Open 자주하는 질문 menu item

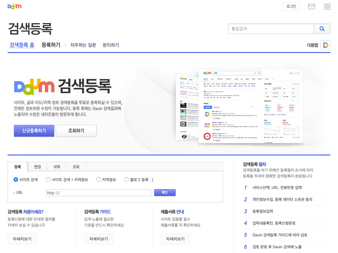pos(83,45)
